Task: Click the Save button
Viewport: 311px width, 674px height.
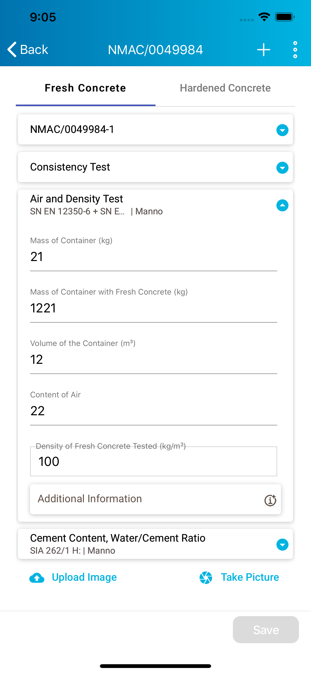Action: coord(266,630)
